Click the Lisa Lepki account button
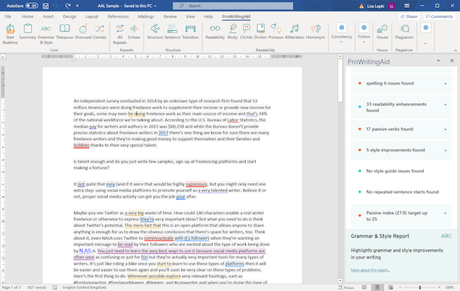This screenshot has width=460, height=291. [381, 6]
